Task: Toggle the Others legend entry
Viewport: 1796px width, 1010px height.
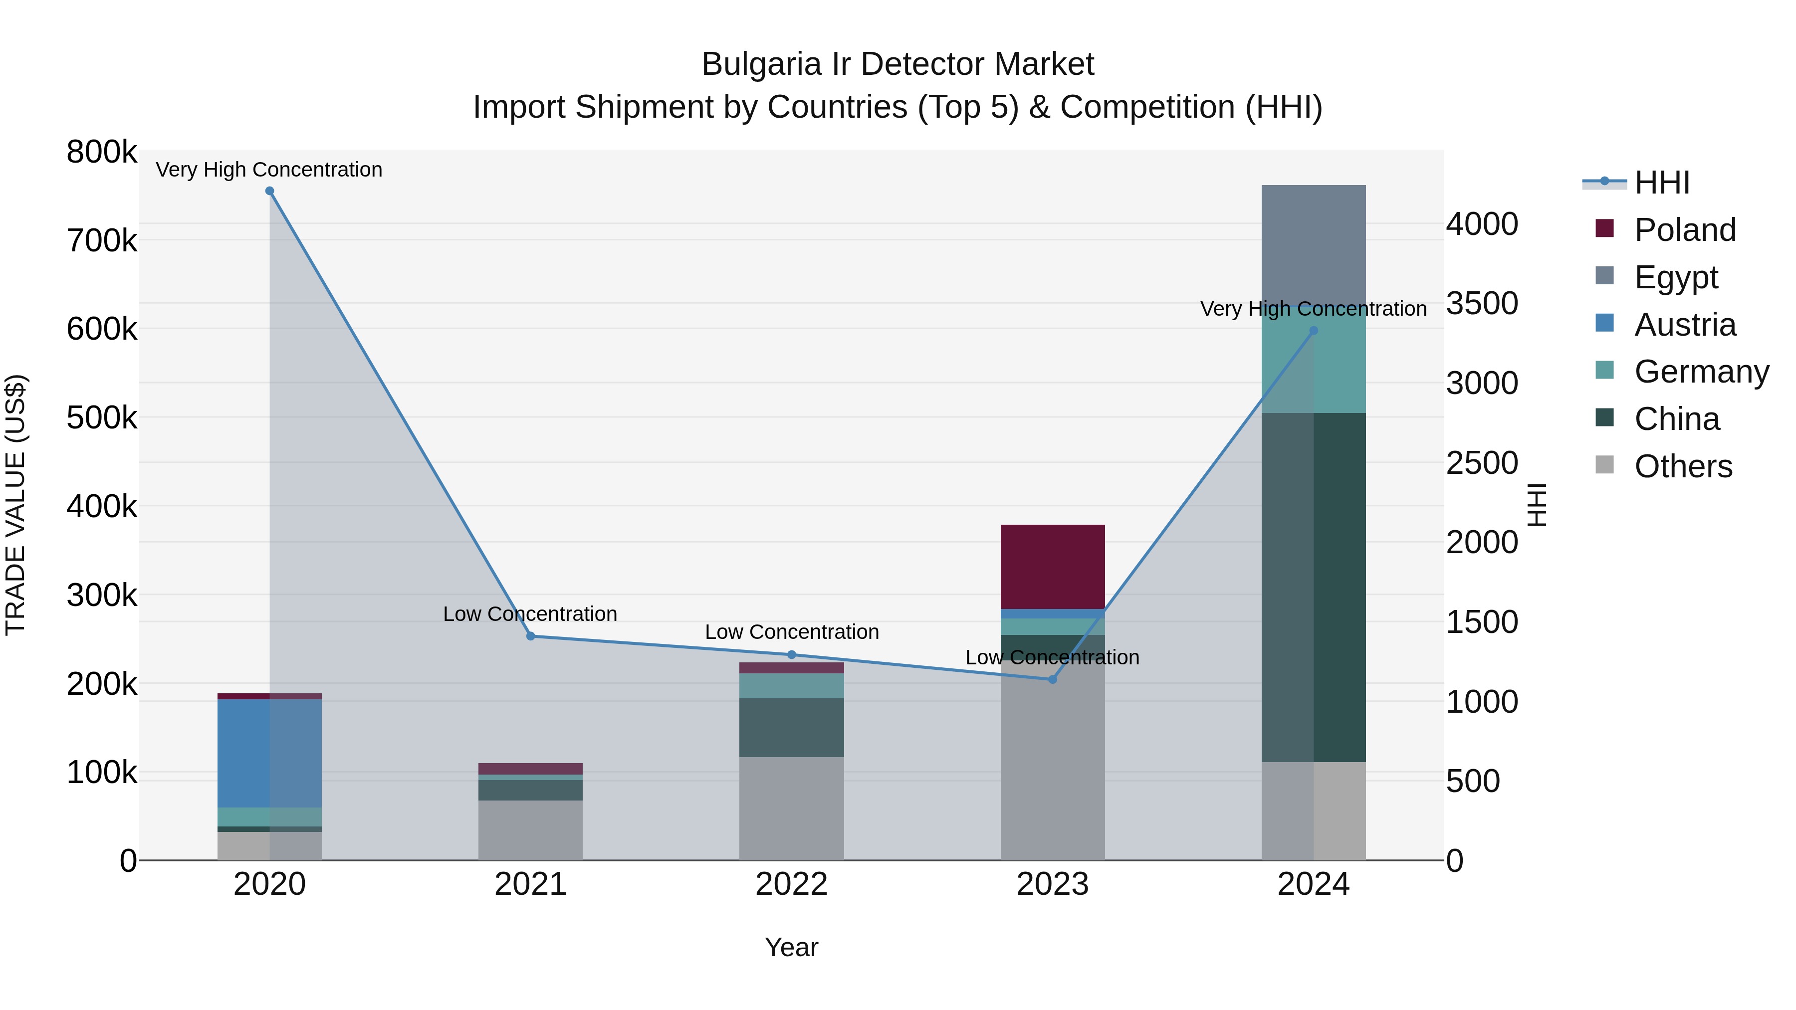Action: [1663, 466]
